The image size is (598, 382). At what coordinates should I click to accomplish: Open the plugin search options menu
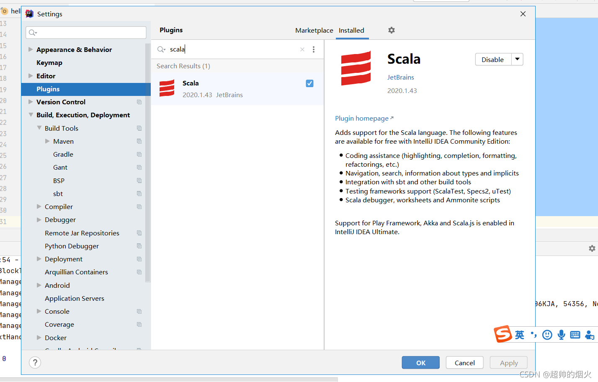click(x=314, y=49)
